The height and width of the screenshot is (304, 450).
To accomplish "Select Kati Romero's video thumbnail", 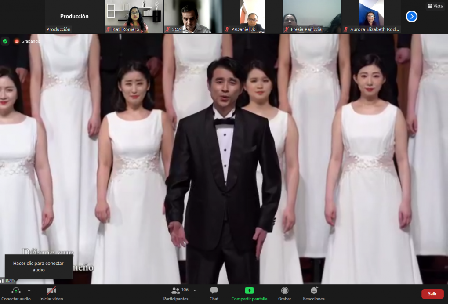I will click(134, 16).
